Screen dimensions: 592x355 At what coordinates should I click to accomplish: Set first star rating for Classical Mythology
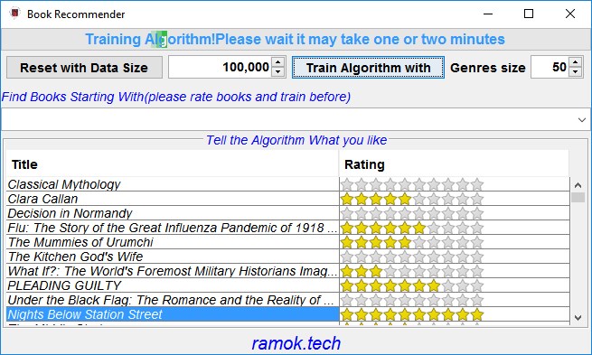coord(346,184)
